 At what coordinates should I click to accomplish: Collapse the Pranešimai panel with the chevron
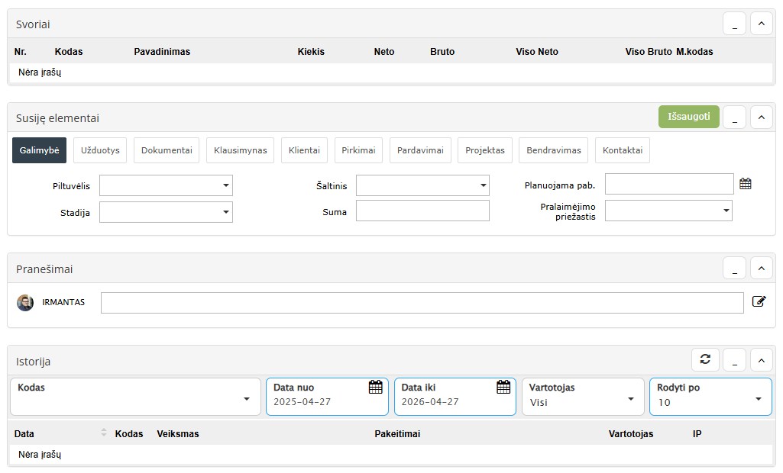click(x=761, y=269)
